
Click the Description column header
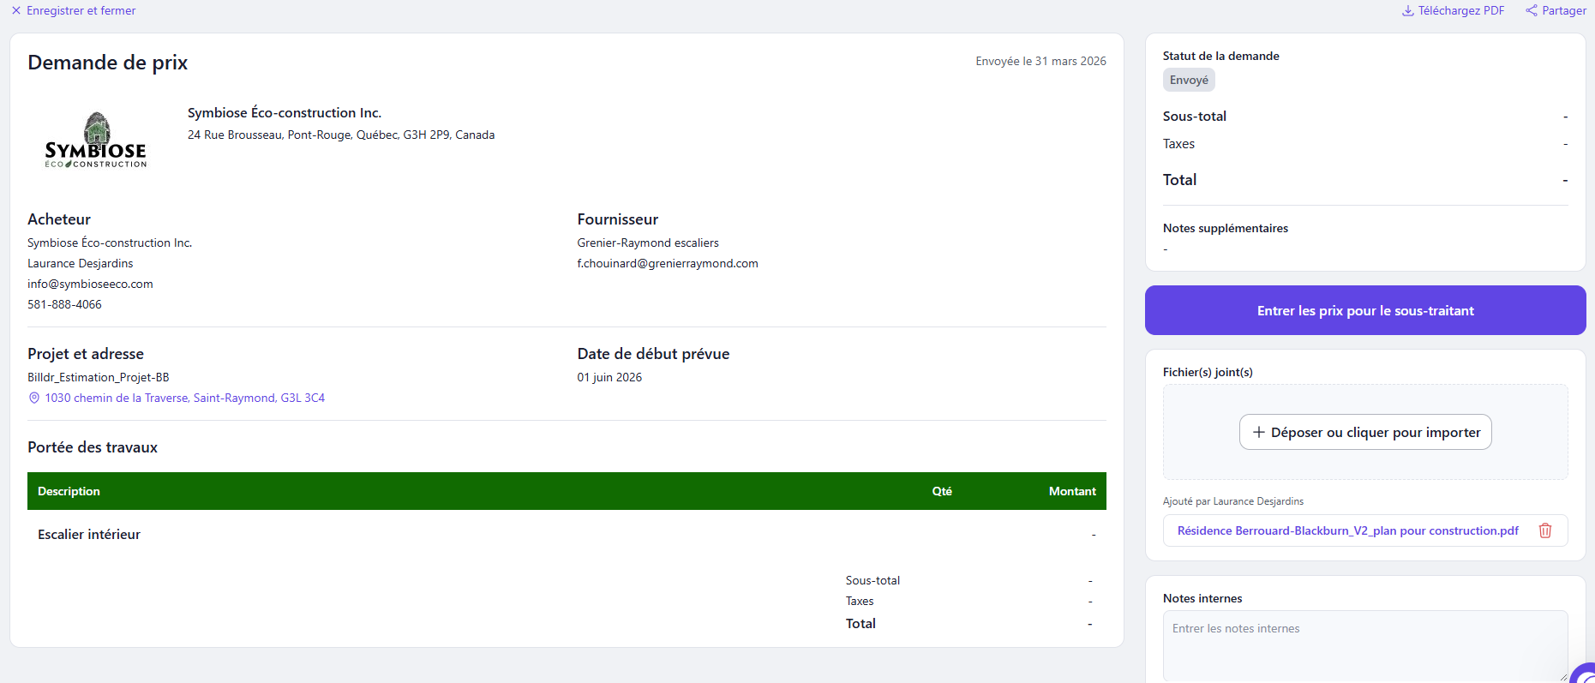(x=69, y=491)
